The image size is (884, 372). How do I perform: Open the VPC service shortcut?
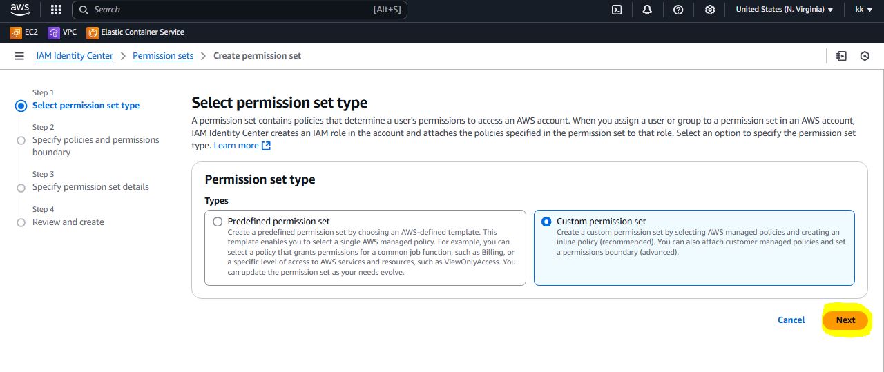point(62,32)
